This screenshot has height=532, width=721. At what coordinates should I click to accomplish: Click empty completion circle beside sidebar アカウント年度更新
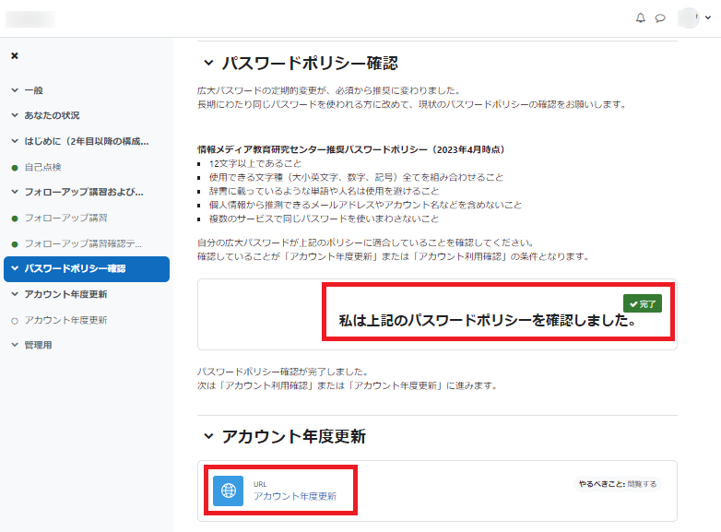tap(15, 321)
